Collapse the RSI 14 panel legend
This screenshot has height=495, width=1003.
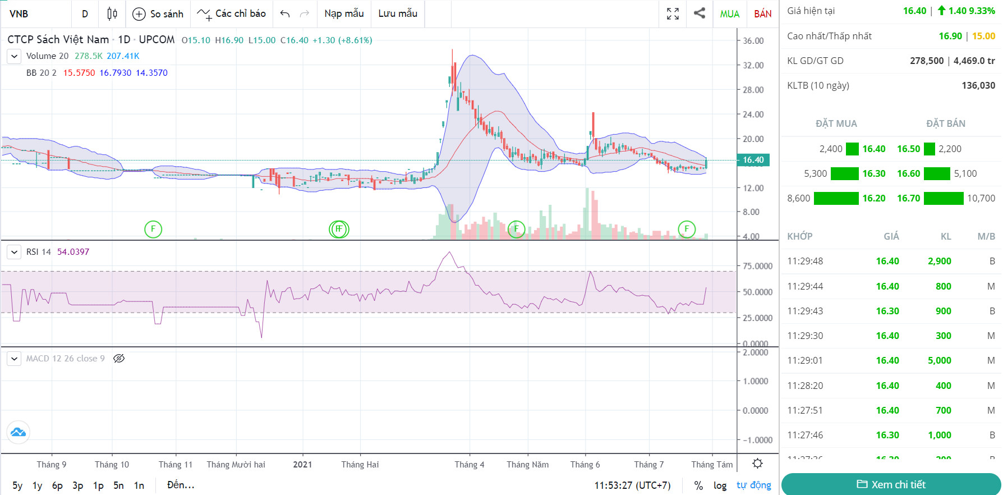(14, 252)
